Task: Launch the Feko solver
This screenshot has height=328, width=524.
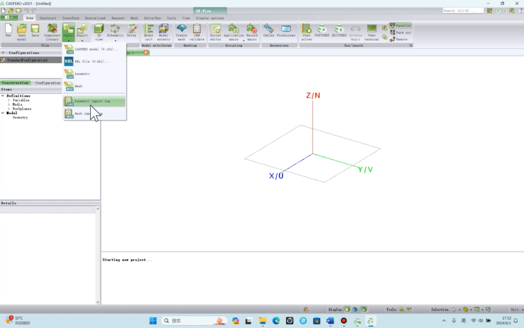Action: (307, 32)
